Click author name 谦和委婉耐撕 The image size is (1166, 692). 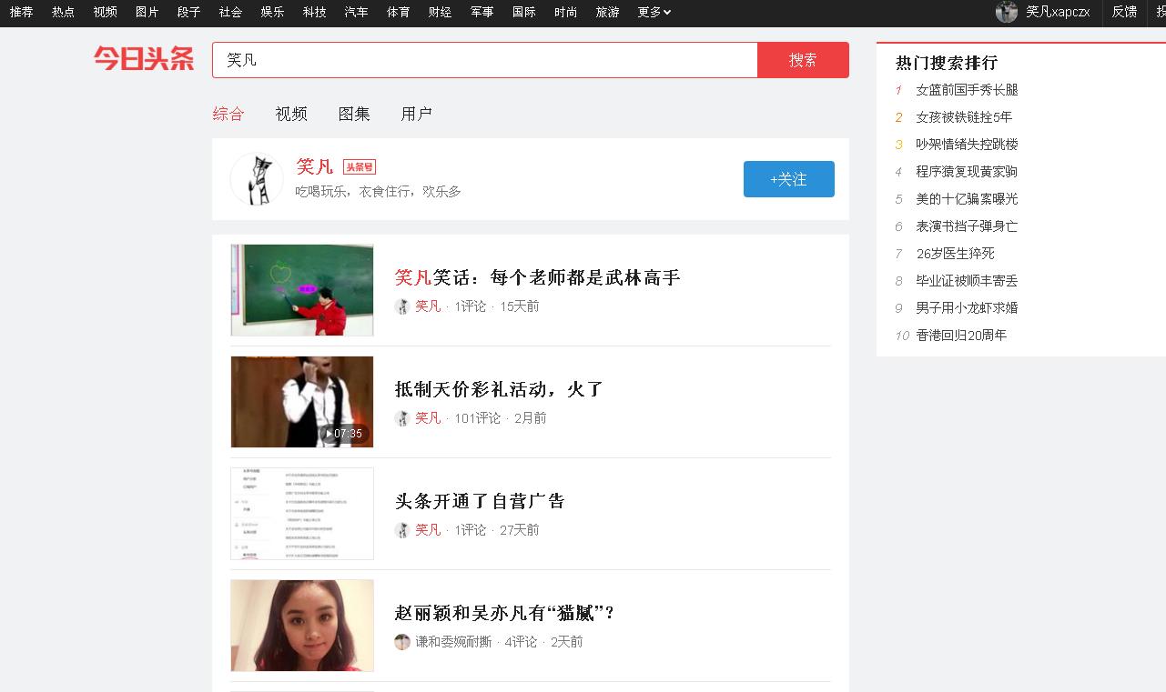click(453, 642)
